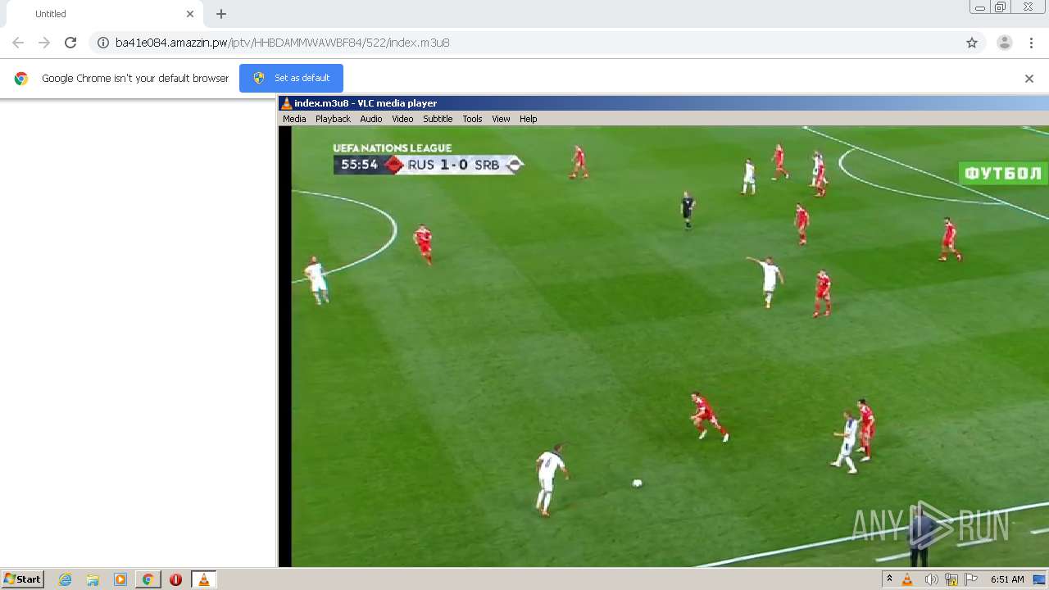Click the Chrome back arrow
This screenshot has width=1049, height=590.
coord(18,43)
